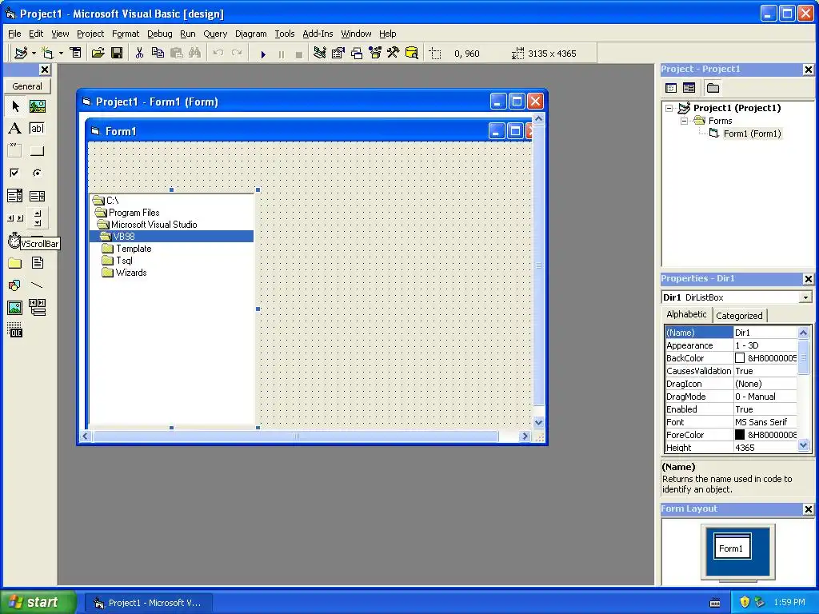Select the CheckBox control tool

click(15, 173)
